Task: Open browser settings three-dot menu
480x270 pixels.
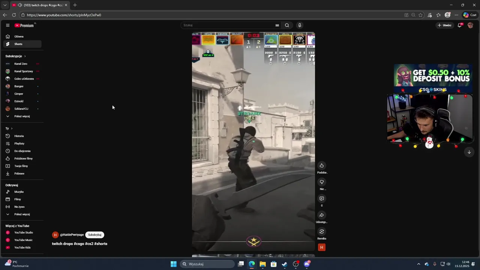Action: (x=456, y=15)
